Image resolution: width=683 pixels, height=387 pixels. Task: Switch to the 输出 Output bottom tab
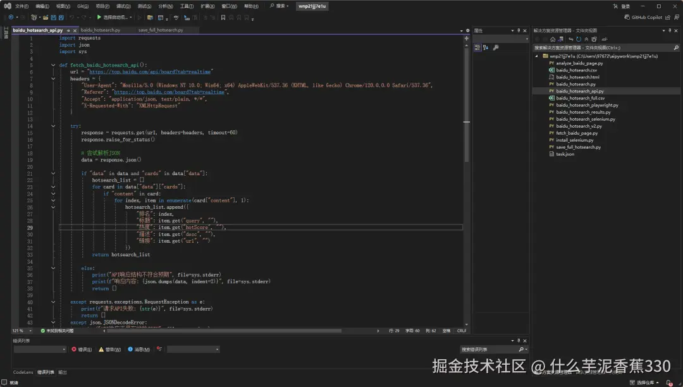pyautogui.click(x=63, y=372)
